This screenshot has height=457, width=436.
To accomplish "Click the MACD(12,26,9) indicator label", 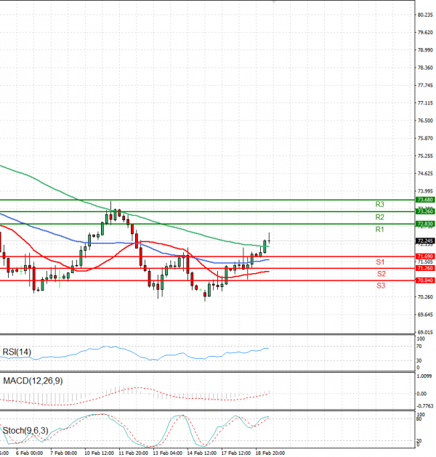I will pos(33,381).
